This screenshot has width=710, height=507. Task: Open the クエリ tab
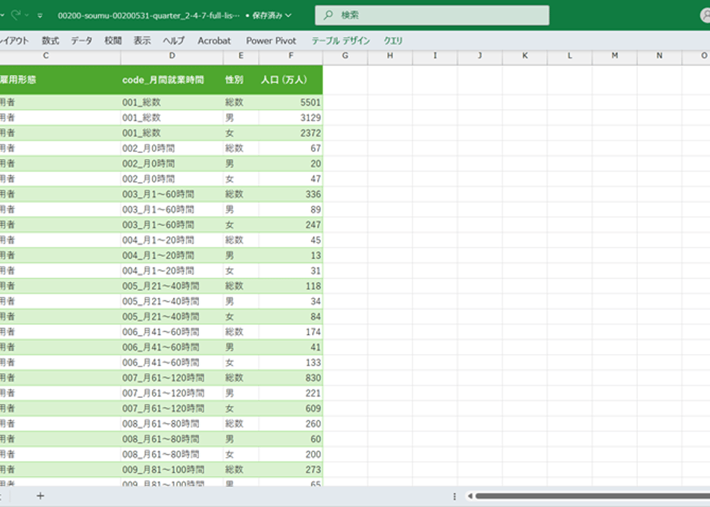pos(393,41)
